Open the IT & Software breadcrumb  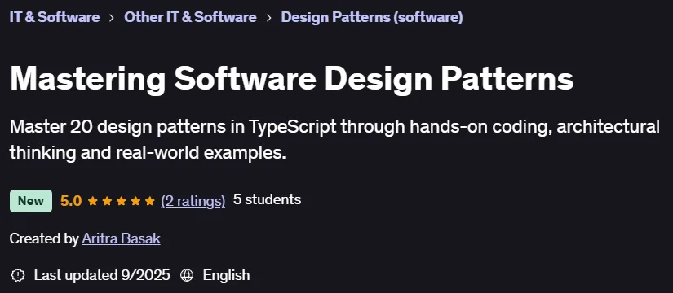tap(55, 17)
